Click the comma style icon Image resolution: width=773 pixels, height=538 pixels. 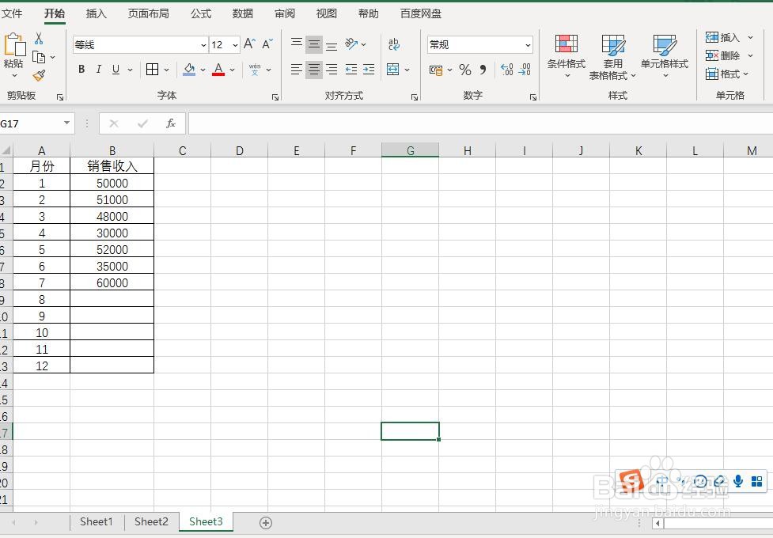[x=483, y=70]
